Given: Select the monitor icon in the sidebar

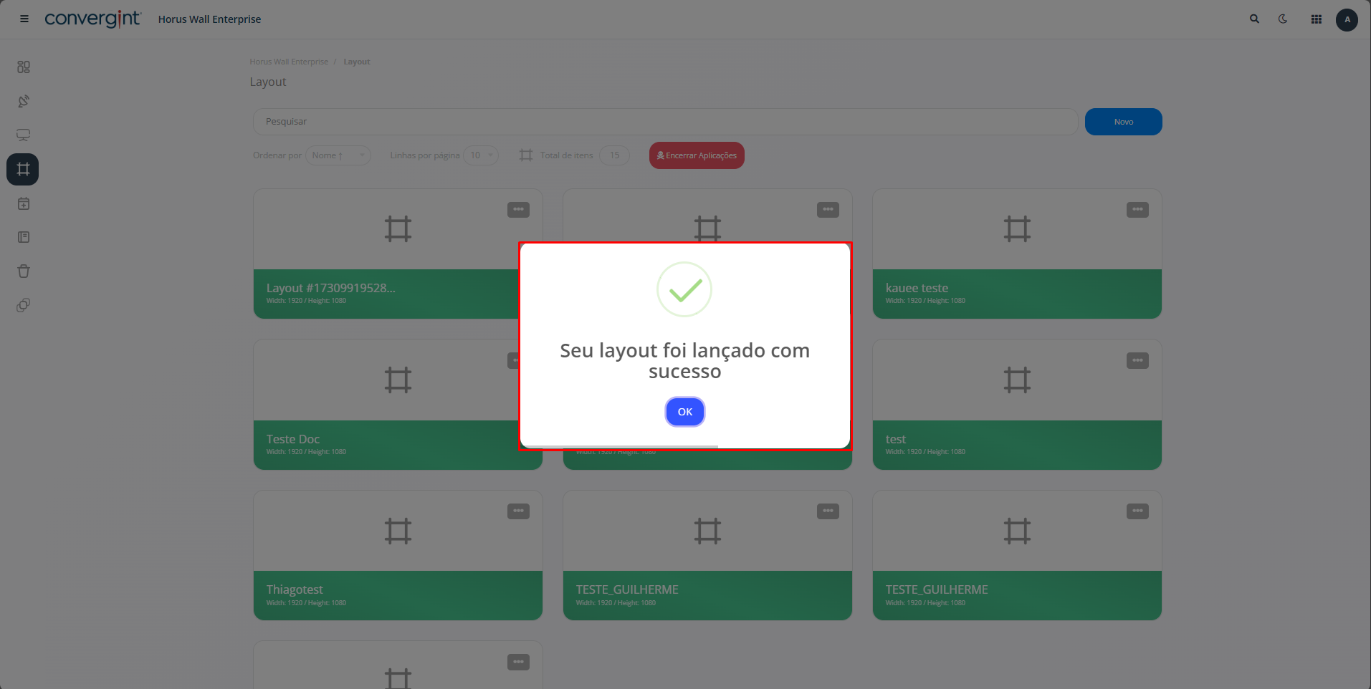Looking at the screenshot, I should pos(24,135).
